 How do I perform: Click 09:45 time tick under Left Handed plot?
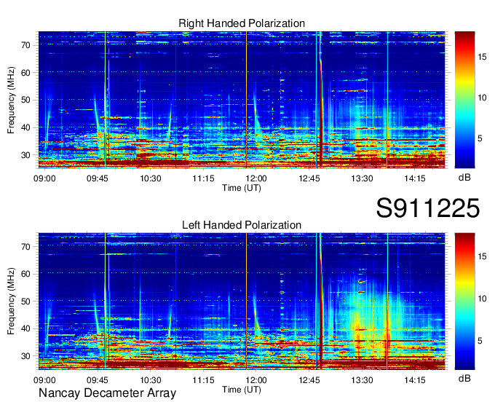(x=98, y=380)
